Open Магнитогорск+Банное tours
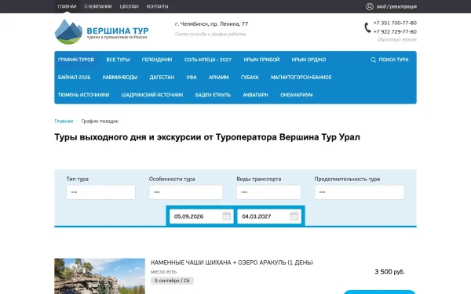This screenshot has height=294, width=471. point(301,78)
